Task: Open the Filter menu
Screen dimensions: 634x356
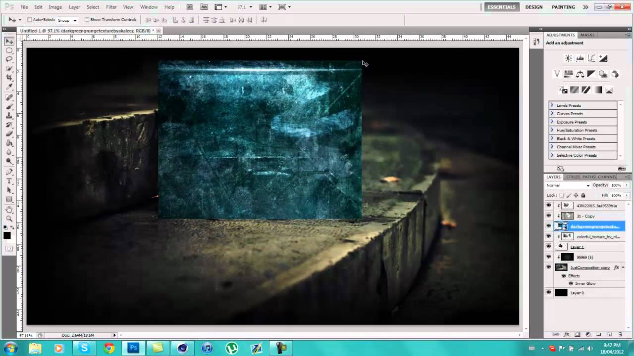Action: coord(111,7)
